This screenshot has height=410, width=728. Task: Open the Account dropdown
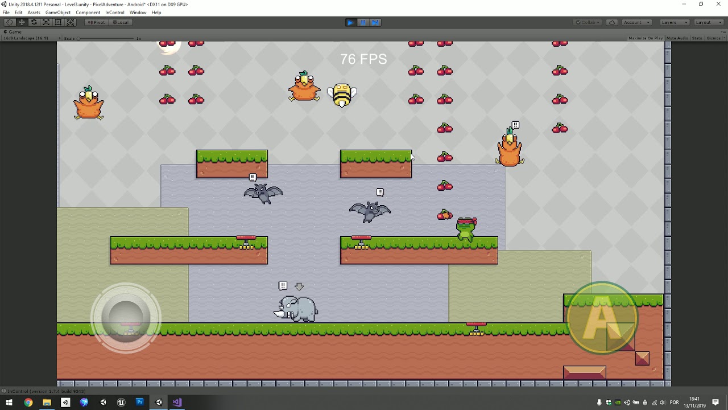tap(636, 22)
